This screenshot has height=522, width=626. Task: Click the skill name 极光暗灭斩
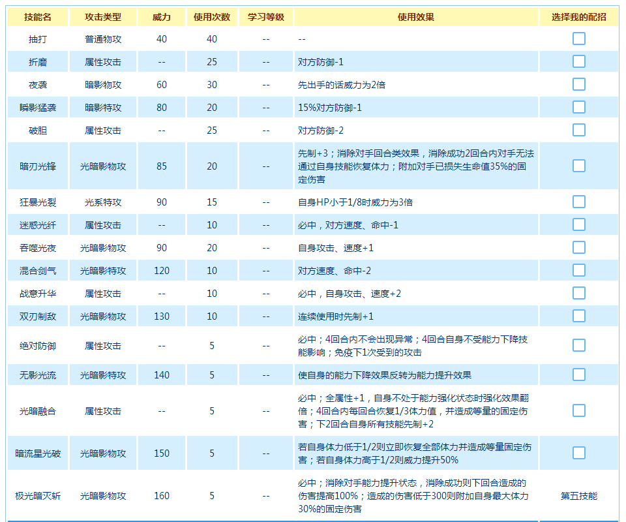pyautogui.click(x=38, y=496)
